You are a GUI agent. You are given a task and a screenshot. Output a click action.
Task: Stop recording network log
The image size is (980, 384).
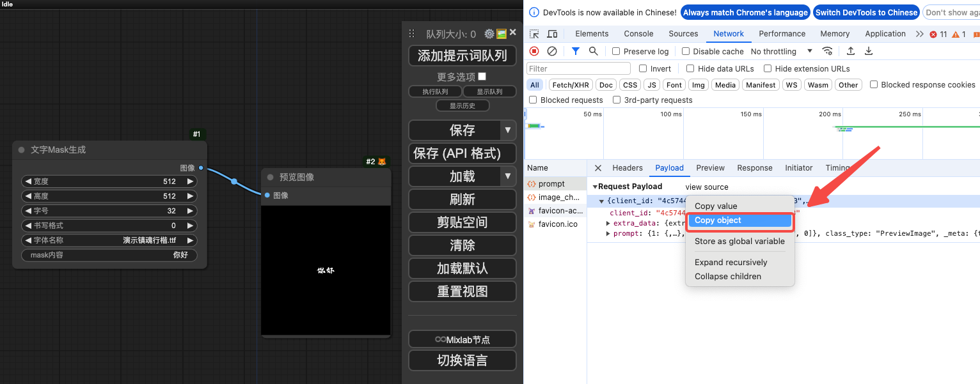pos(534,51)
